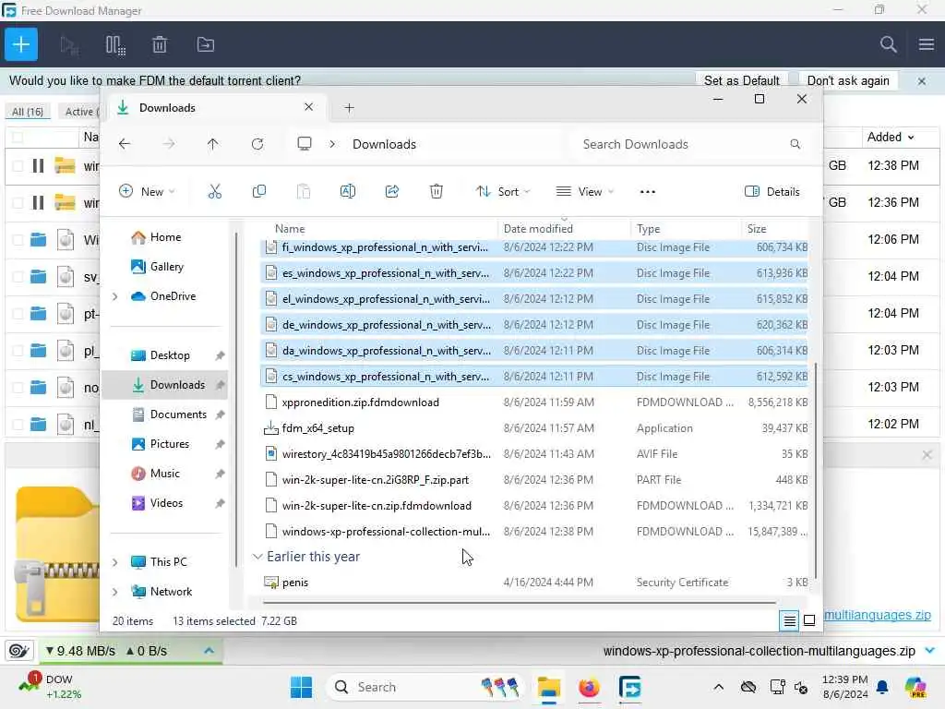The height and width of the screenshot is (709, 945).
Task: Click Set as Default button
Action: [x=741, y=81]
